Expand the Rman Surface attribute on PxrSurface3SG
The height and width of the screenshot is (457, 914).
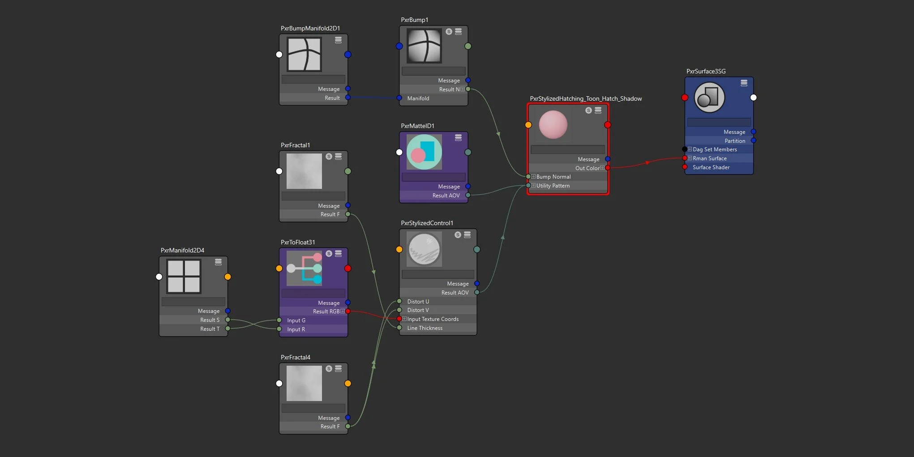pyautogui.click(x=690, y=158)
